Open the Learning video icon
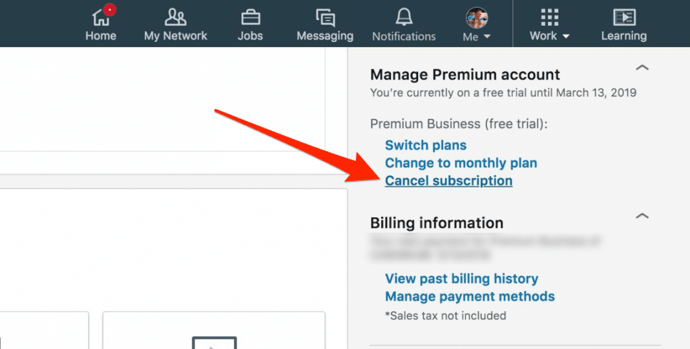This screenshot has height=349, width=690. [623, 17]
